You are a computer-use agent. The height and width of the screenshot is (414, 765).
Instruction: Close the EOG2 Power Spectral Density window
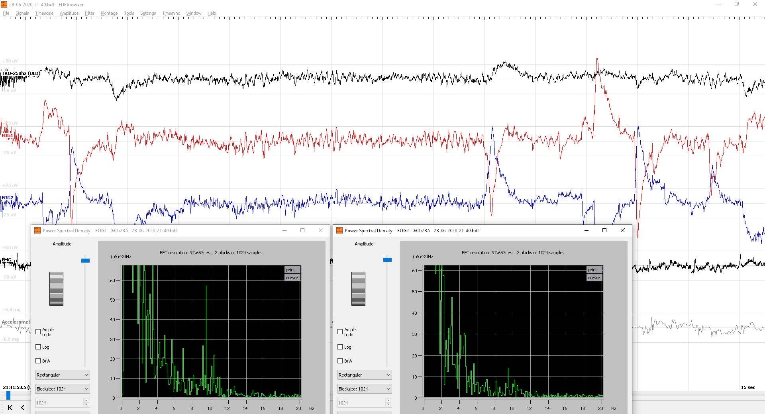click(623, 230)
